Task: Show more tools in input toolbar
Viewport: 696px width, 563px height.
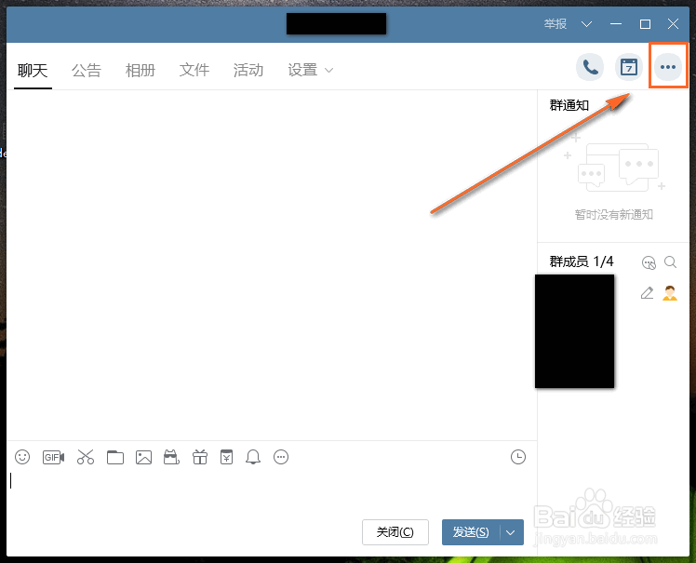Action: [281, 457]
